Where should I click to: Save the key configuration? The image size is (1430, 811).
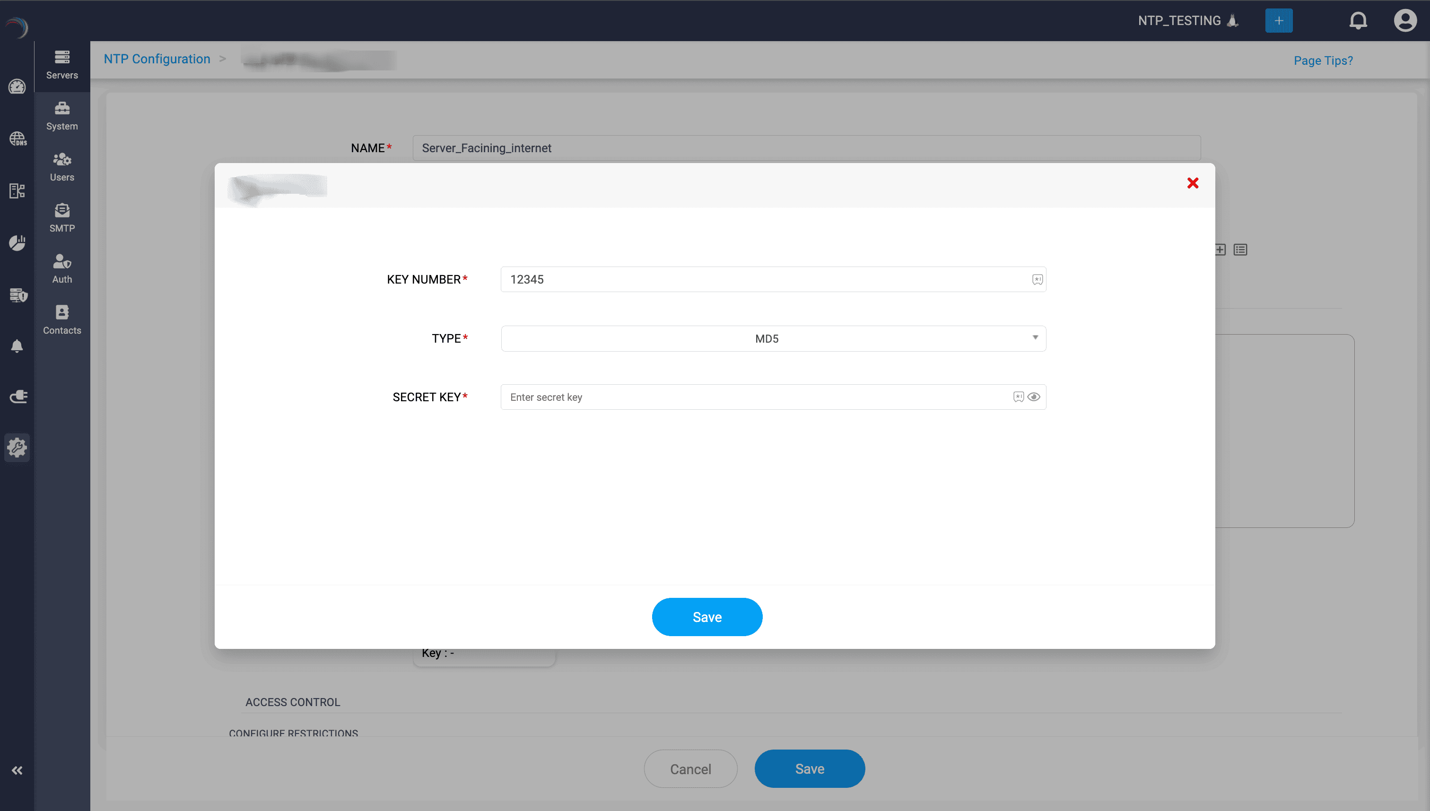707,617
